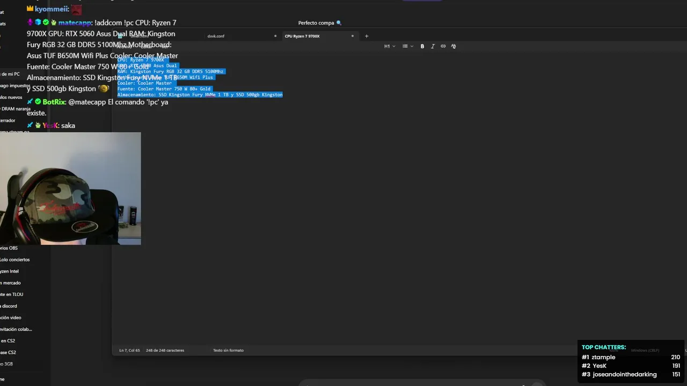This screenshot has width=687, height=386.
Task: Click the 'RAM: Kingston Fury RGB' line
Action: (x=170, y=71)
